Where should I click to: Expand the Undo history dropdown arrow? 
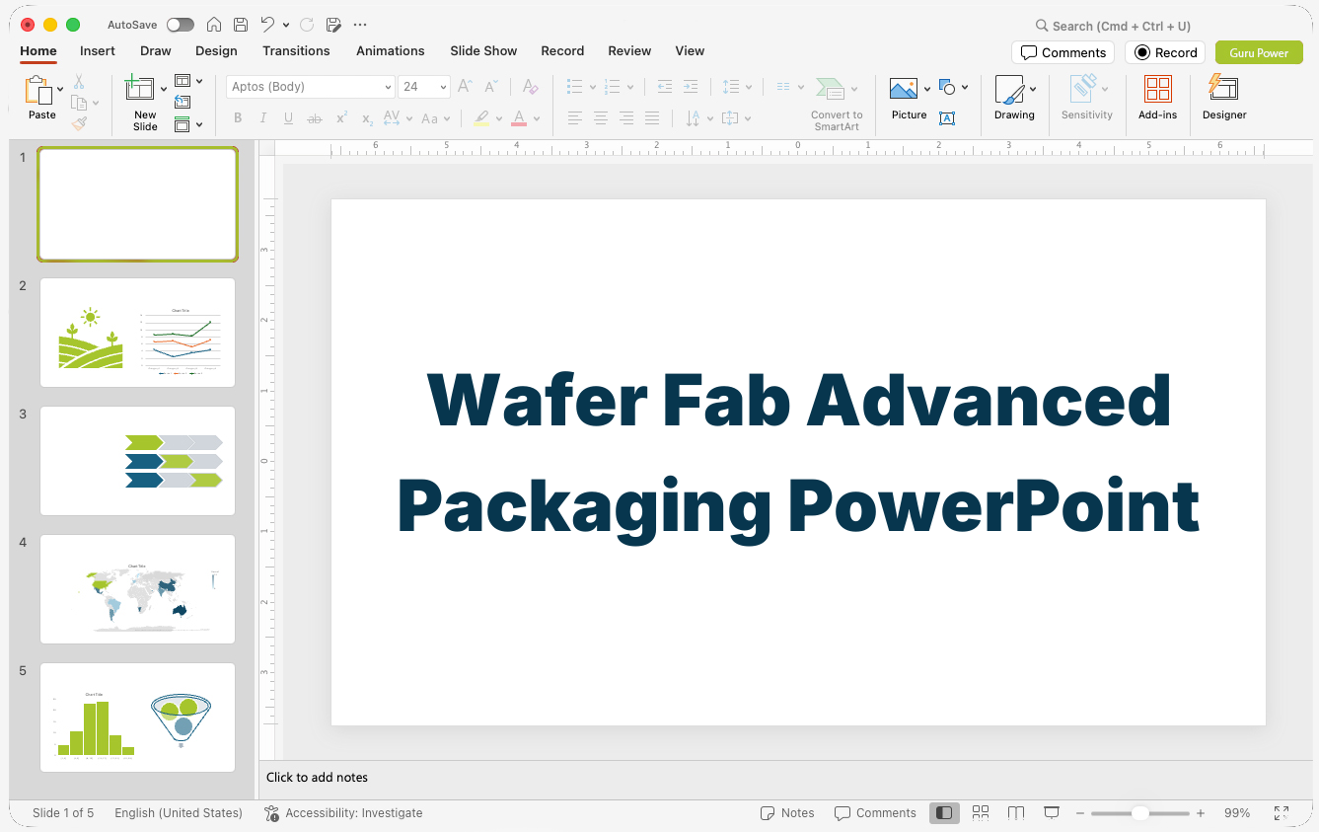click(x=286, y=25)
